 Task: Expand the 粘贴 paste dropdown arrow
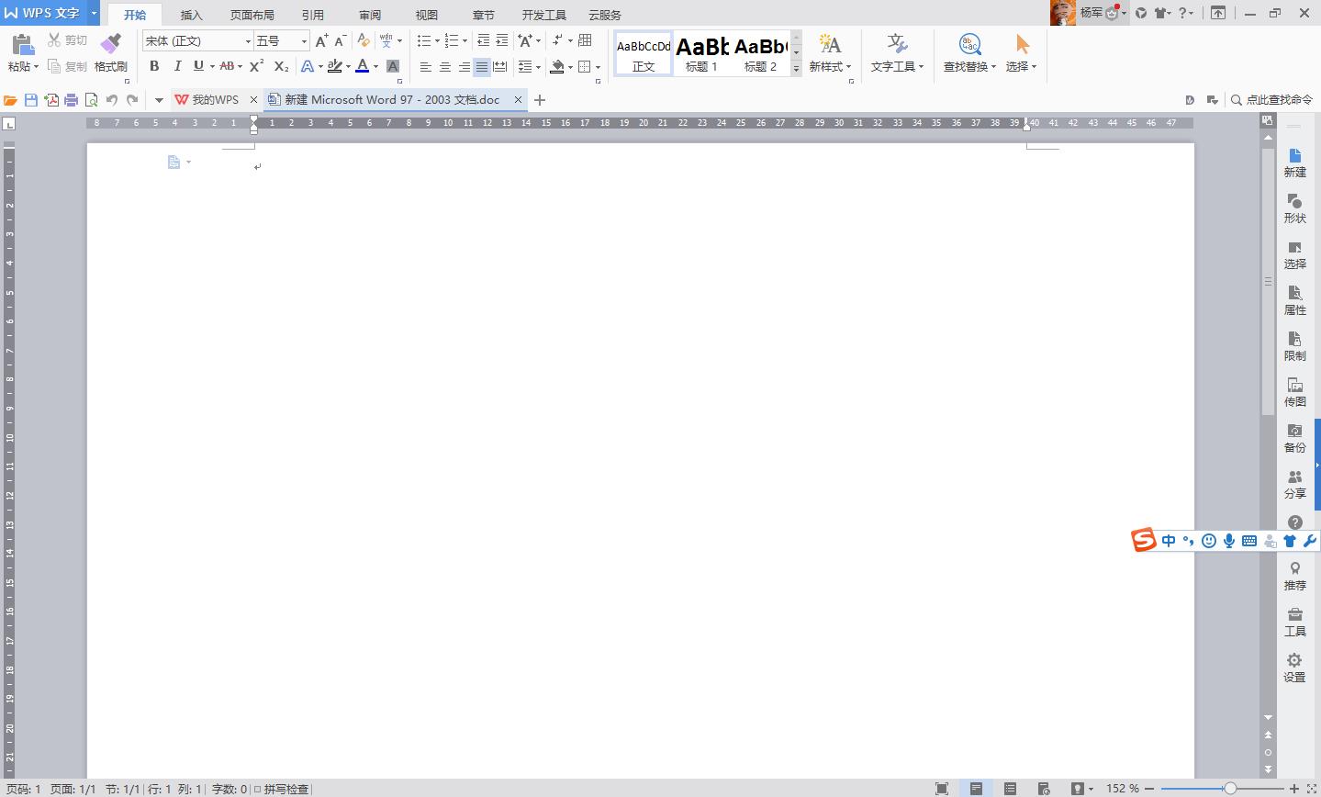pyautogui.click(x=36, y=67)
